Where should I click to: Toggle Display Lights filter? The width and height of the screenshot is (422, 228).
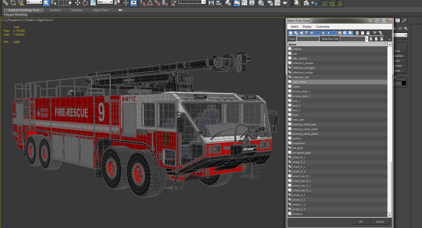tap(301, 33)
